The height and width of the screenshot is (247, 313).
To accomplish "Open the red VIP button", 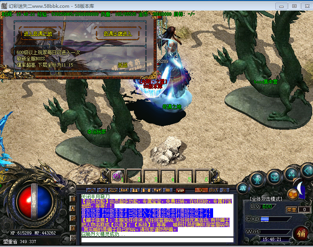I will pos(181,190).
